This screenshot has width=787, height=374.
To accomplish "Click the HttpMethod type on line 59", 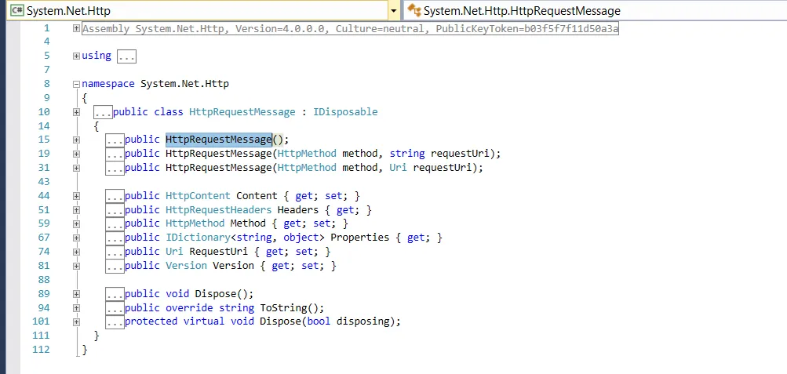I will pos(195,223).
